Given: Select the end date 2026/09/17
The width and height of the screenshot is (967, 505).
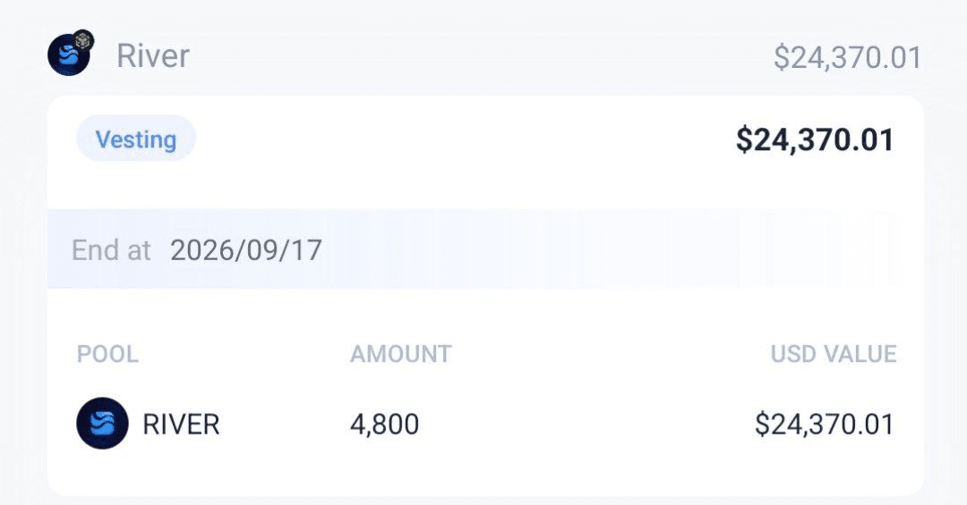Looking at the screenshot, I should [246, 249].
